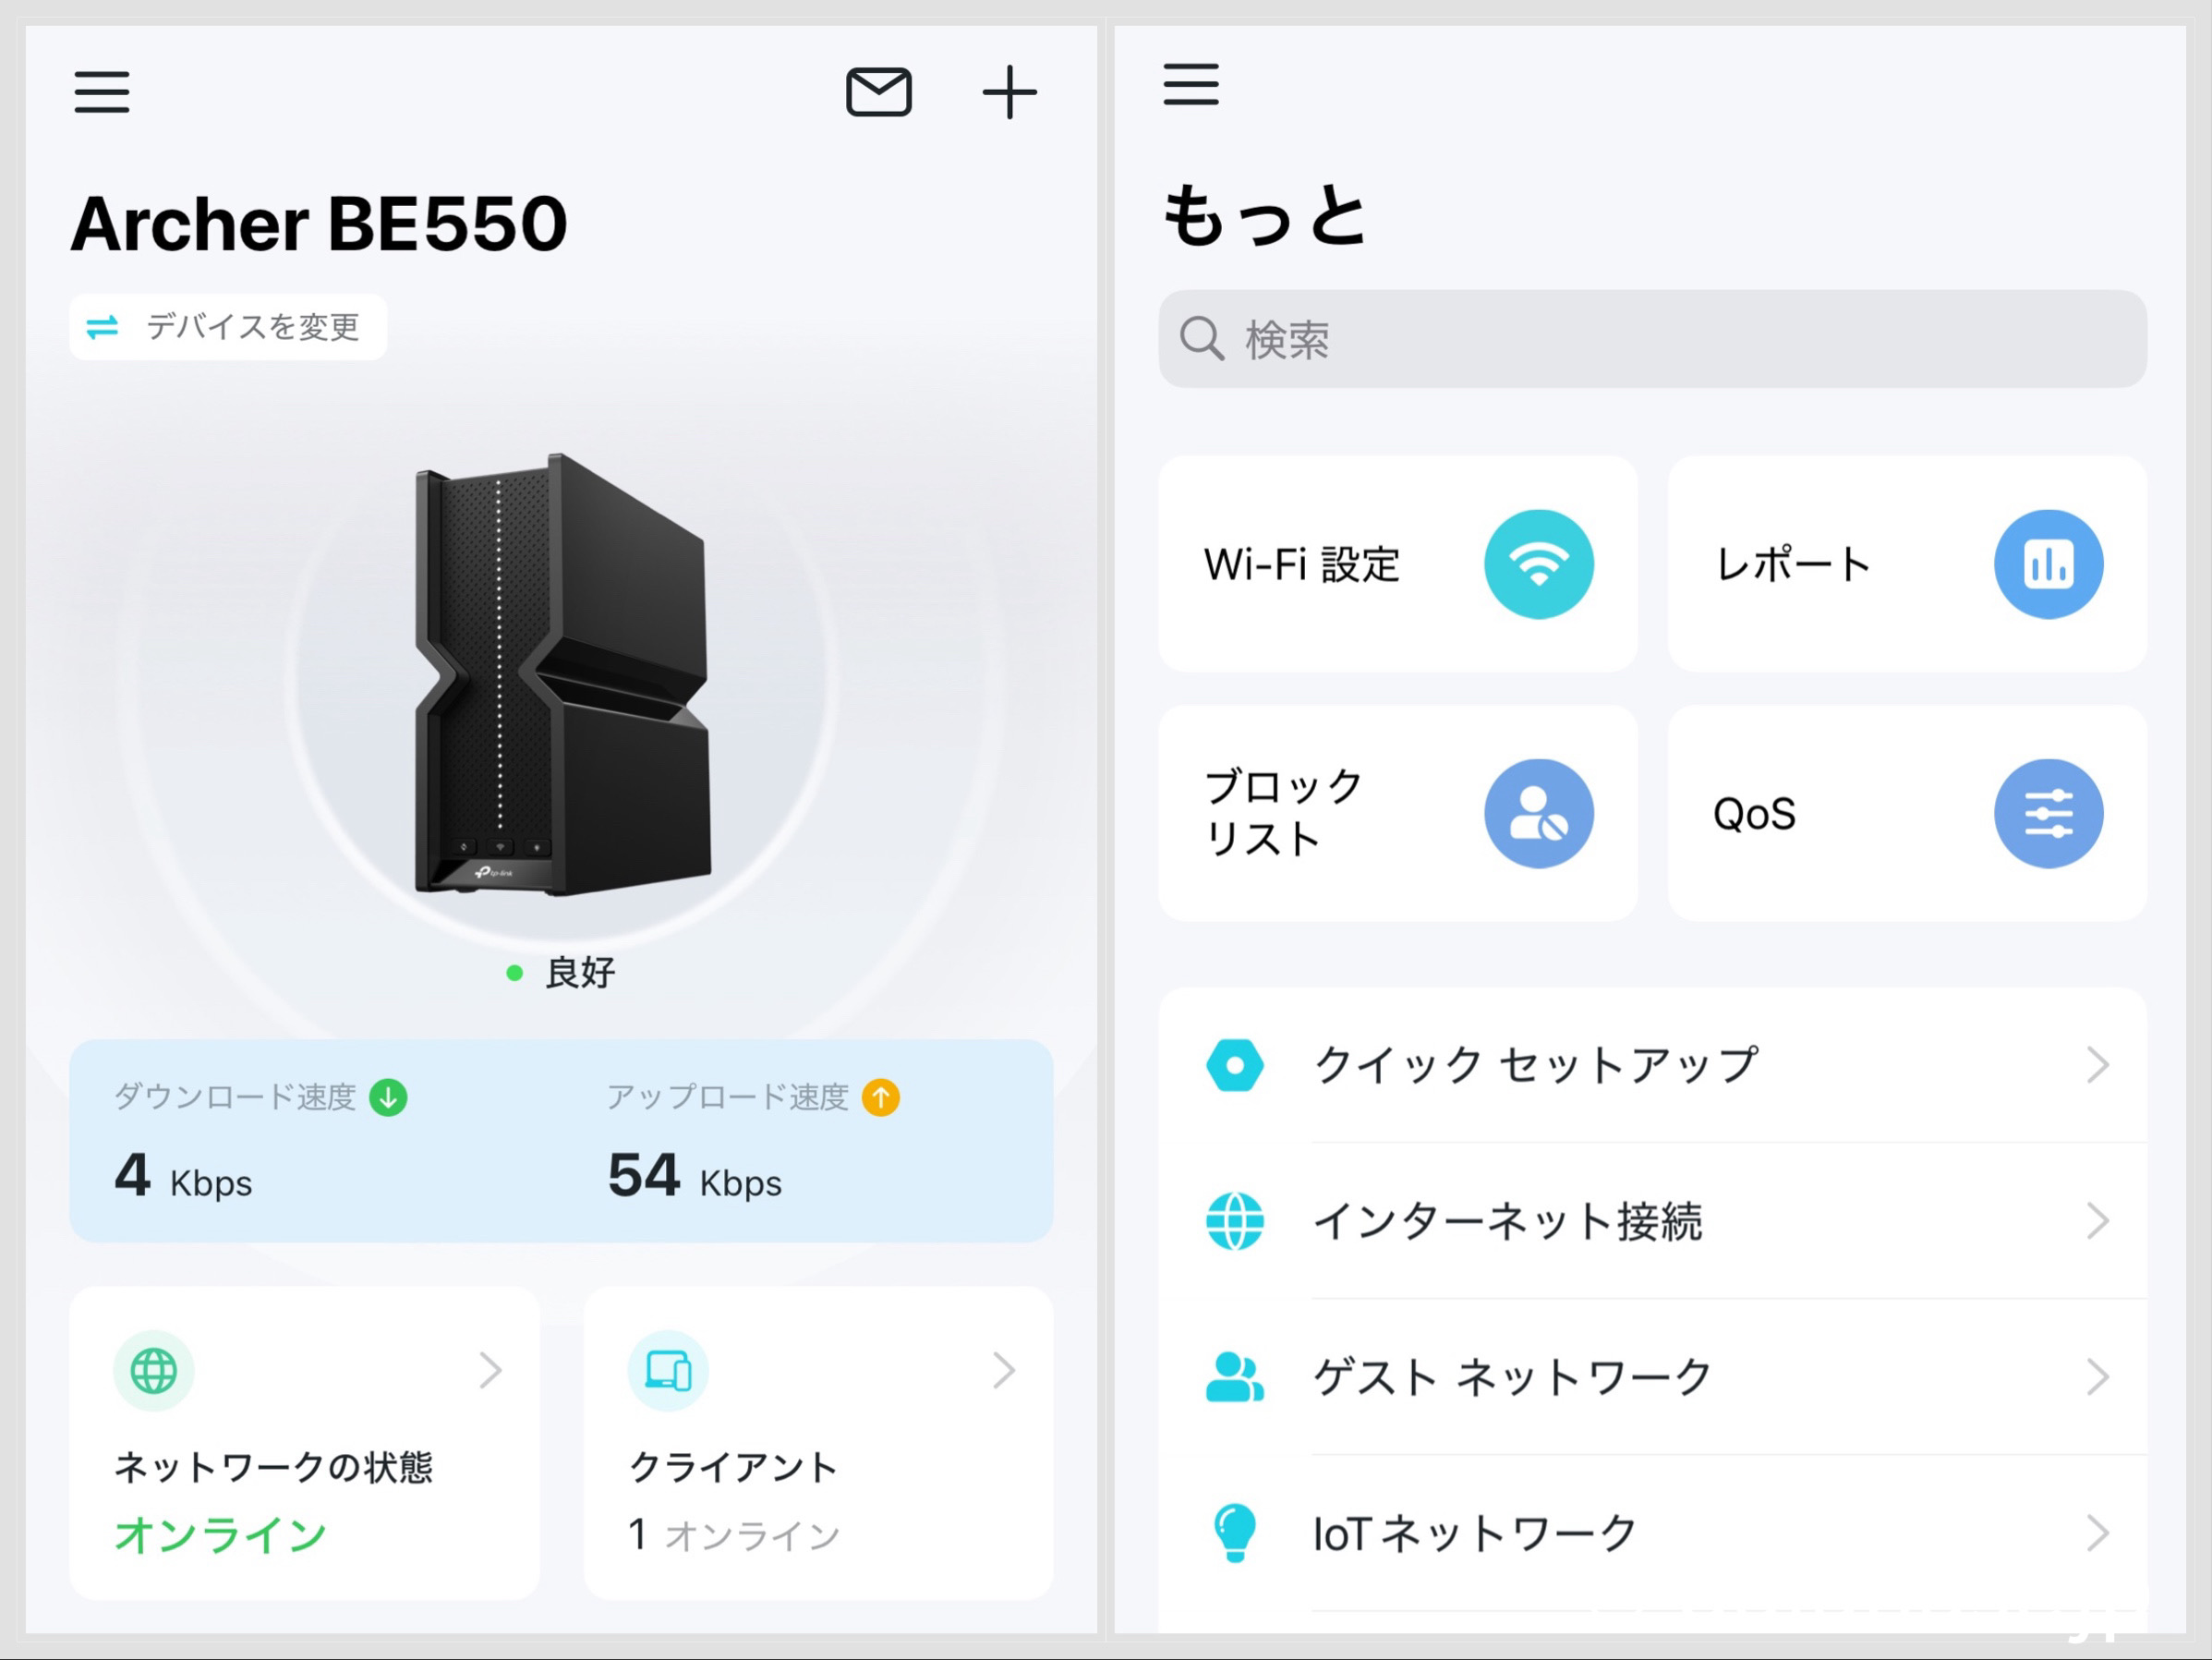
Task: Open Wi-Fi 設定 card
Action: 1398,564
